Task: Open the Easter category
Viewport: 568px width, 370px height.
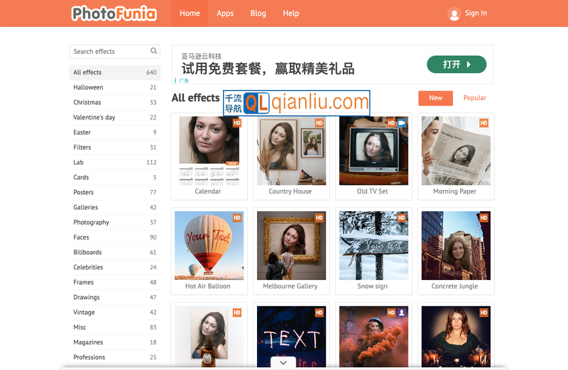Action: click(x=115, y=133)
